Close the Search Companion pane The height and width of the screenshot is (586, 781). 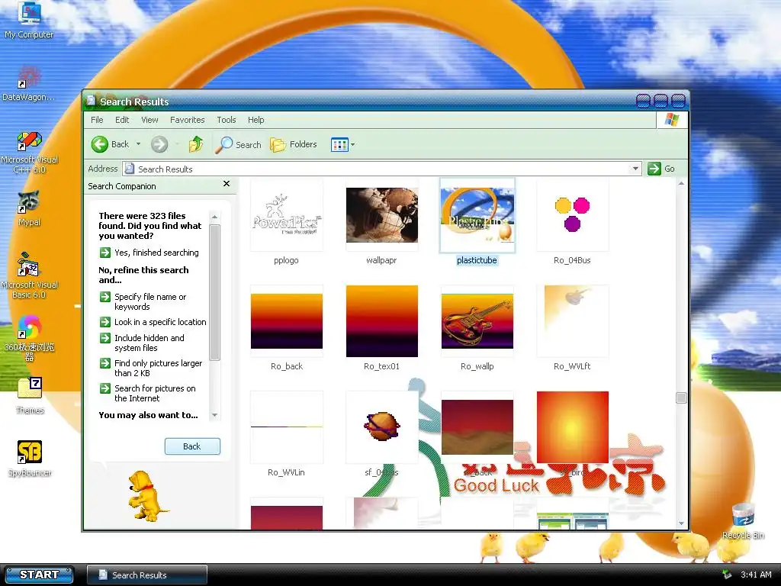(227, 184)
